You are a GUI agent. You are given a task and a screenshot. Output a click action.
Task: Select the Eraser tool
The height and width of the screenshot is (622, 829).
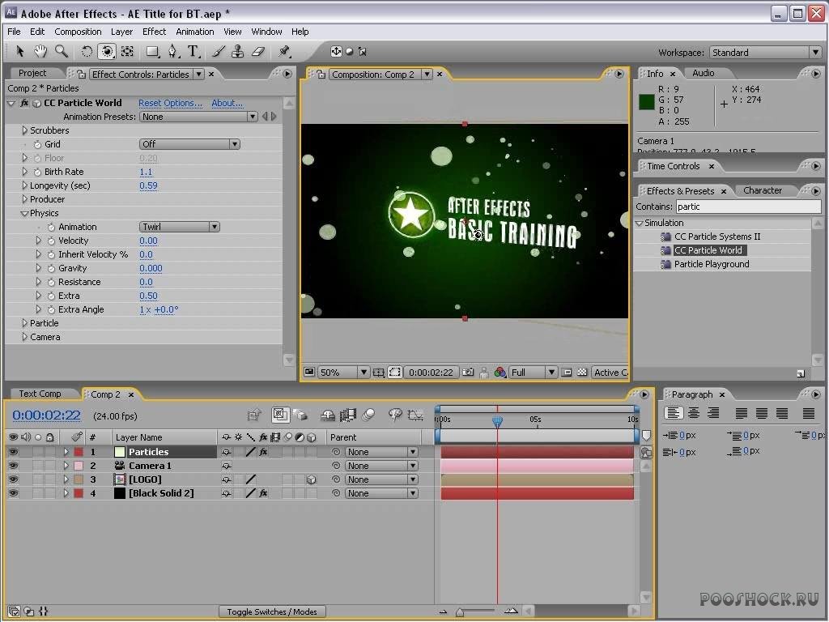258,52
